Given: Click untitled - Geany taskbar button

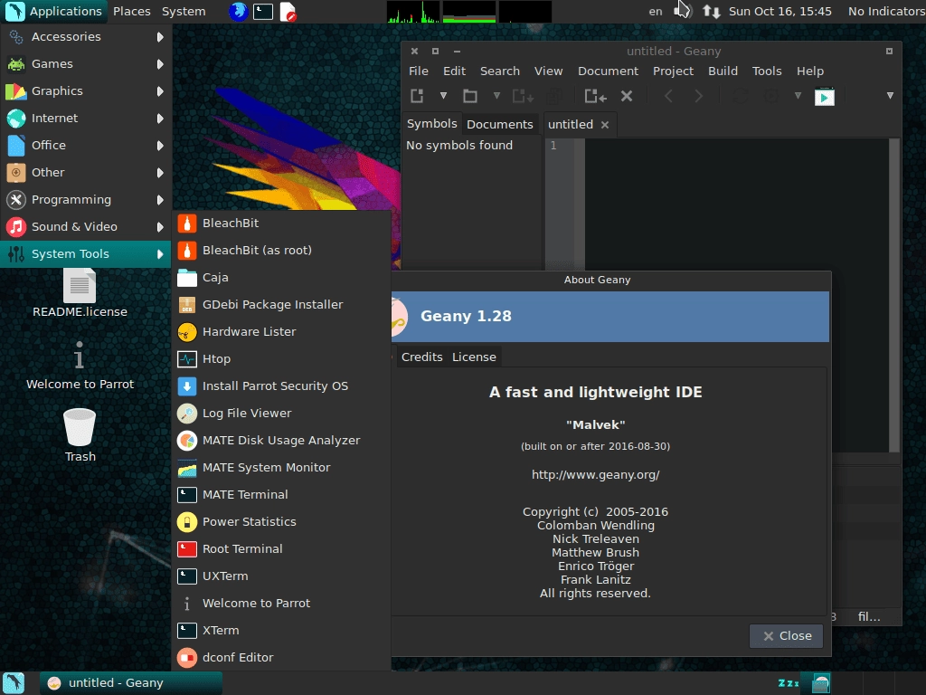Looking at the screenshot, I should point(131,682).
